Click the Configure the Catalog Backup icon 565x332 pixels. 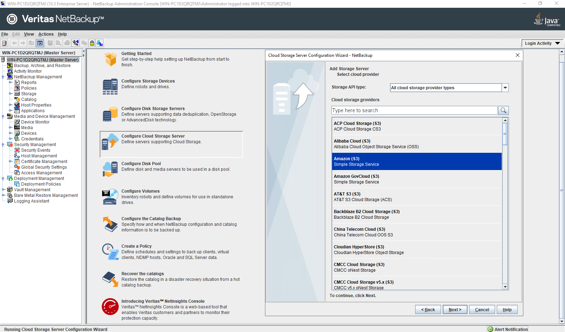click(x=110, y=224)
